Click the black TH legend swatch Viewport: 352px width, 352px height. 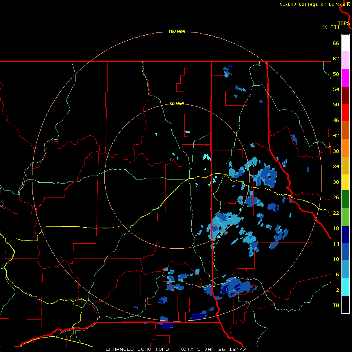[x=345, y=304]
